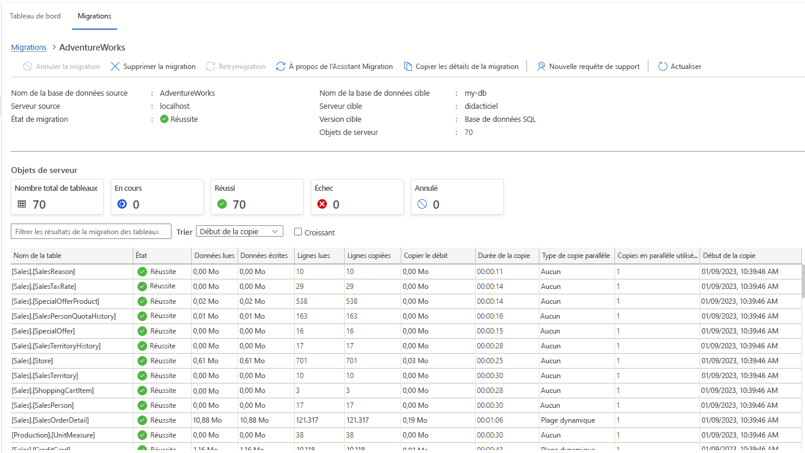Enable the Croissant sort checkbox
805x453 pixels.
298,232
